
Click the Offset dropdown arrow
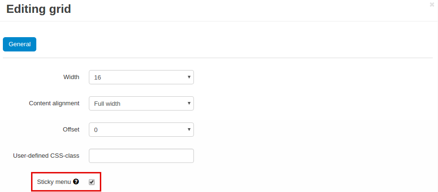pyautogui.click(x=189, y=130)
